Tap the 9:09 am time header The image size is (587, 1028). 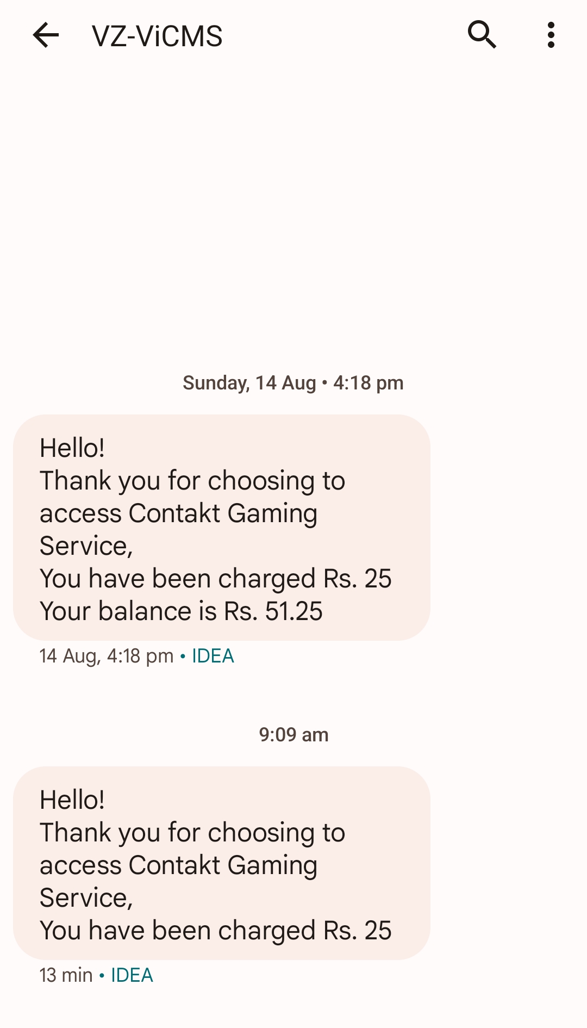(x=293, y=735)
